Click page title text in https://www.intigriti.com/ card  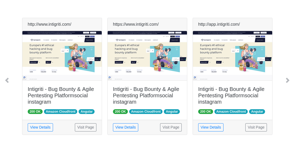[146, 95]
